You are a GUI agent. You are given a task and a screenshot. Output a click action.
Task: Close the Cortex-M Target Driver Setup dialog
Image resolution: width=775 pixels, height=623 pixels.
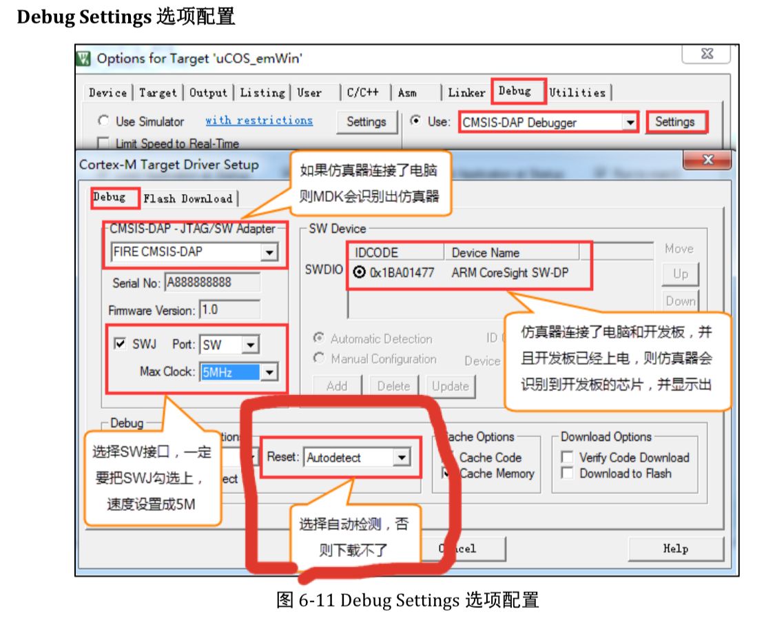pos(706,161)
